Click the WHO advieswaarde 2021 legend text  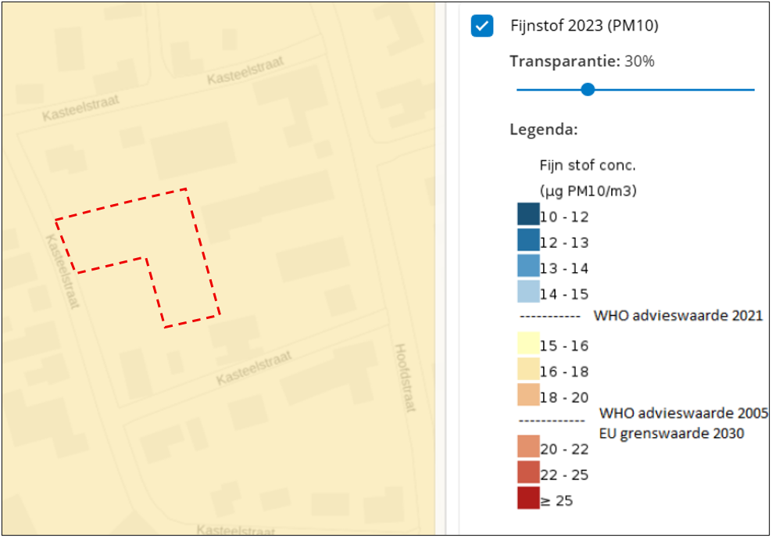[678, 315]
